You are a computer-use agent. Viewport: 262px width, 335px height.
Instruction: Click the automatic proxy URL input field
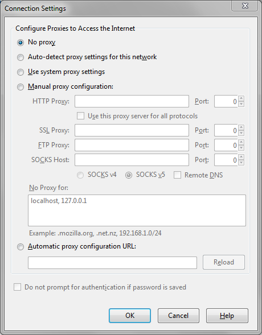tap(112, 263)
